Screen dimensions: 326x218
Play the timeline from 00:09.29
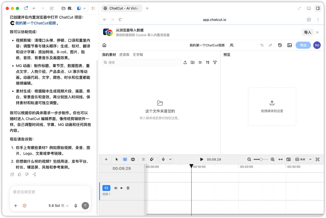pyautogui.click(x=202, y=159)
